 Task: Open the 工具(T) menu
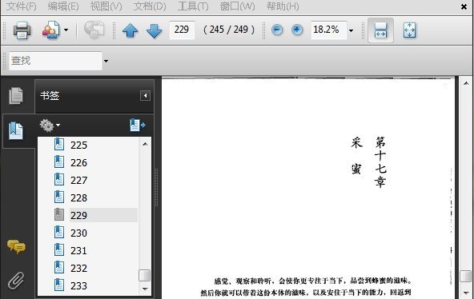tap(193, 6)
